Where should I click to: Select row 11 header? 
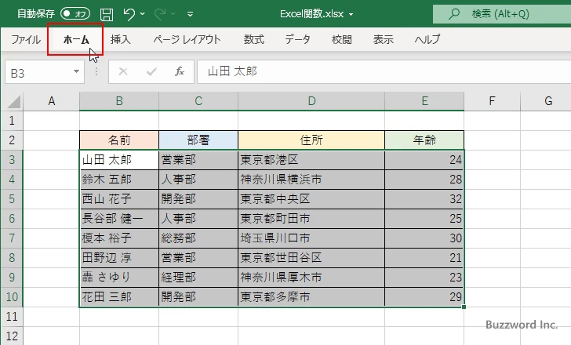[x=12, y=317]
